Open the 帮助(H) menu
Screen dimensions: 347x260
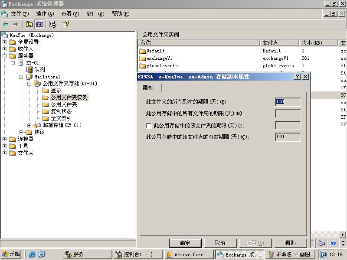pos(121,14)
